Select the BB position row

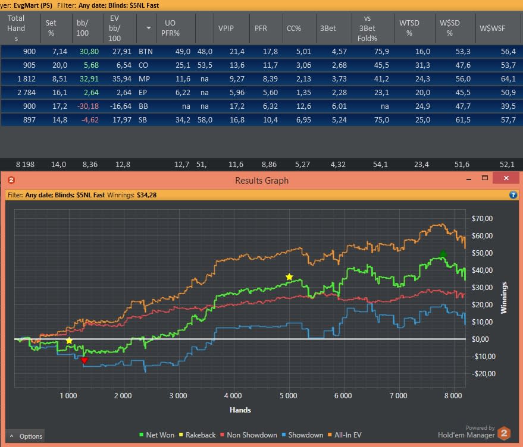pyautogui.click(x=262, y=106)
